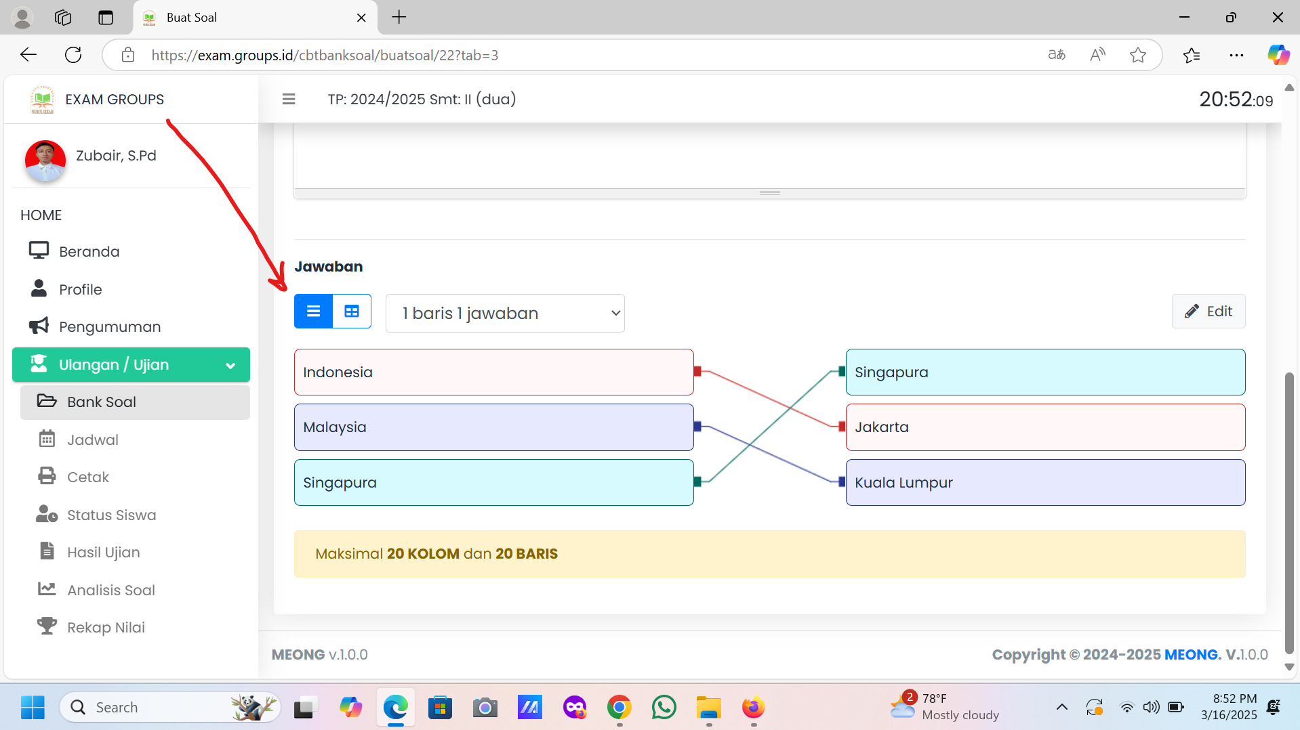Screen dimensions: 1300x730
Task: Refresh the browser page
Action: 73,55
